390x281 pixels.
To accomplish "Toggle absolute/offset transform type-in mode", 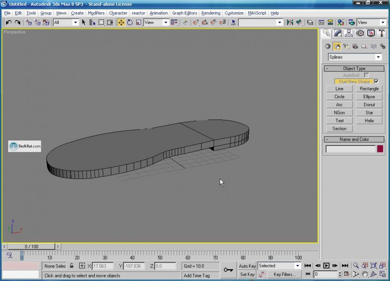I will [x=82, y=266].
